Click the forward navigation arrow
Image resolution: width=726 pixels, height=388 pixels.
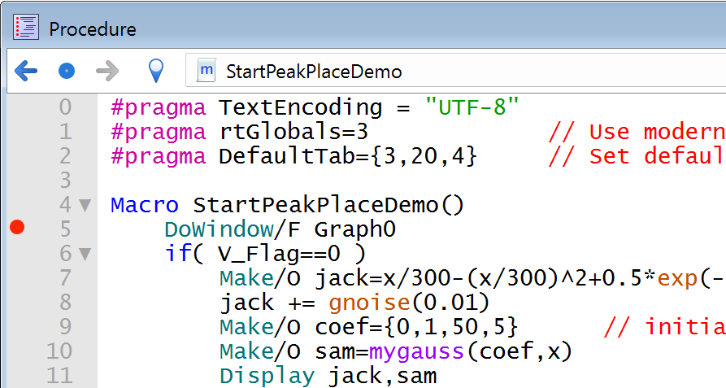[107, 72]
